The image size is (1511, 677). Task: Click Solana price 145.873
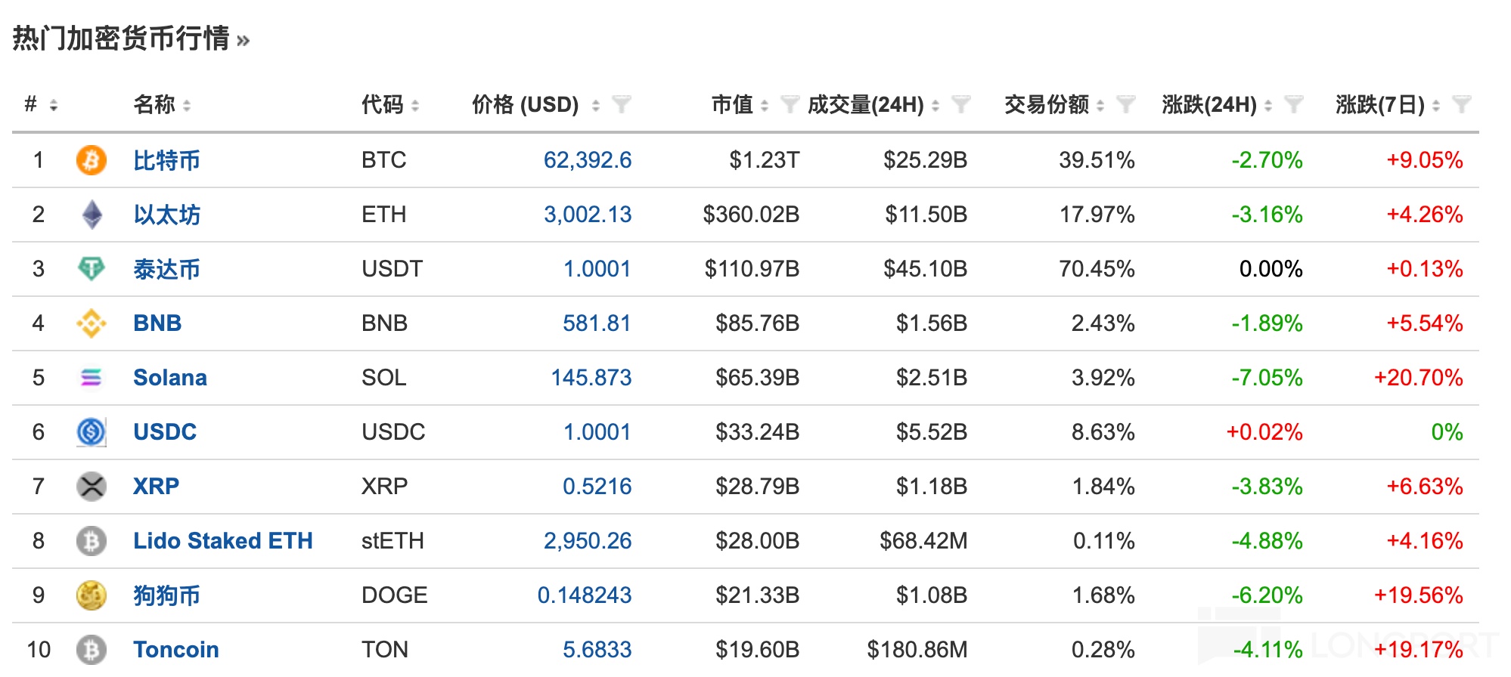(x=591, y=378)
